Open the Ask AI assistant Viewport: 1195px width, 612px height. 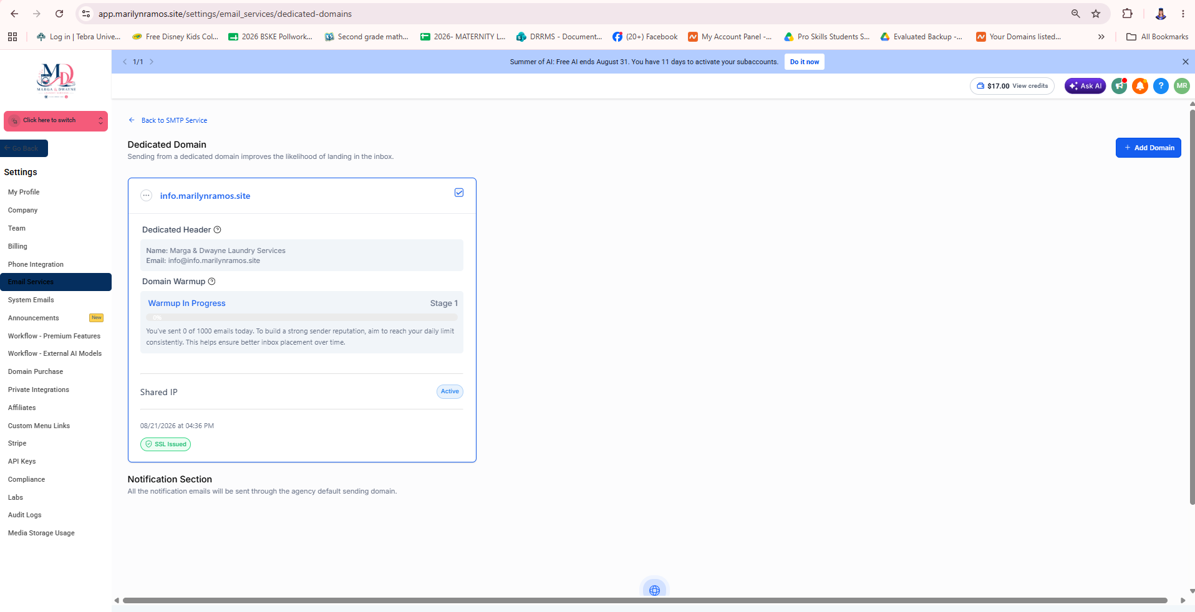pyautogui.click(x=1085, y=86)
